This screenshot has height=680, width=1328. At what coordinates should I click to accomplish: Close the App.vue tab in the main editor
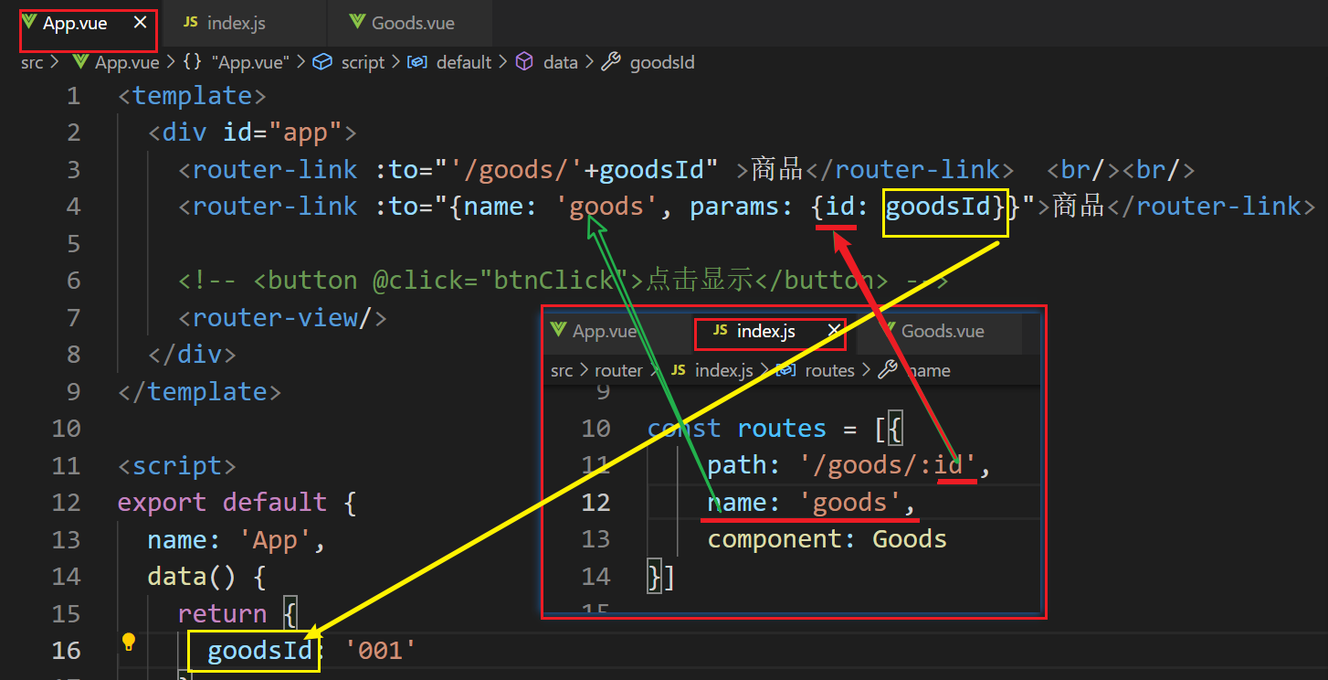coord(140,23)
